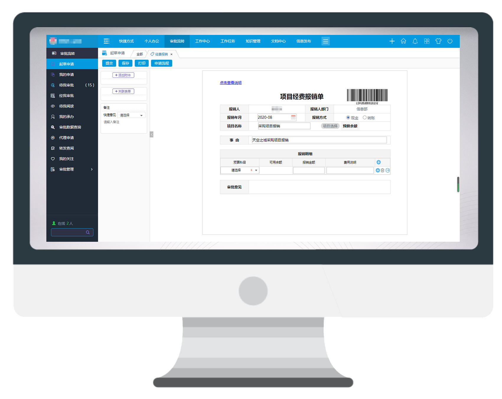Image resolution: width=502 pixels, height=399 pixels.
Task: Open the calendar picker for 报销年月
Action: click(x=293, y=117)
